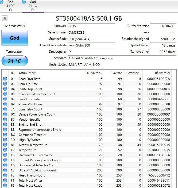Select the Seek Error Rate attribute name
Image resolution: width=178 pixels, height=188 pixels.
coord(29,99)
